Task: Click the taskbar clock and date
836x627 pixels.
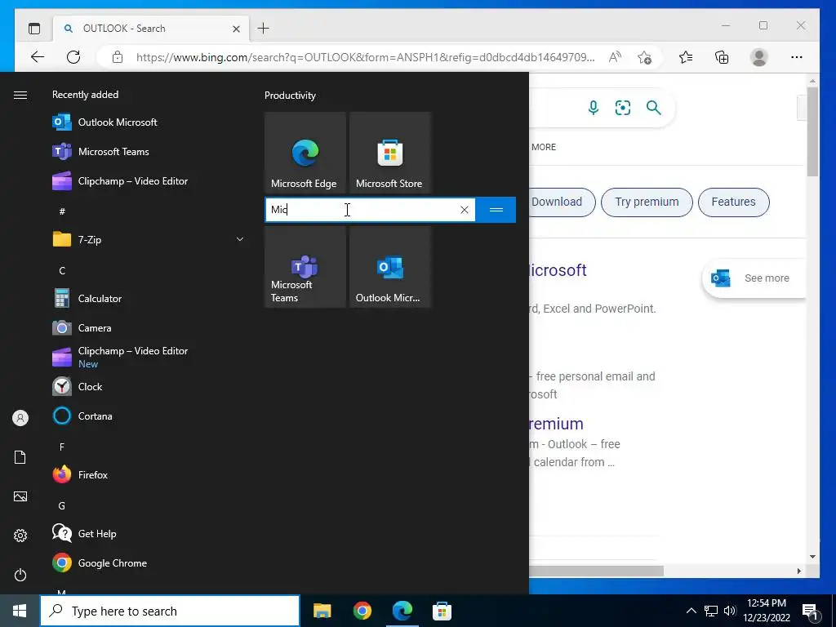Action: 767,611
